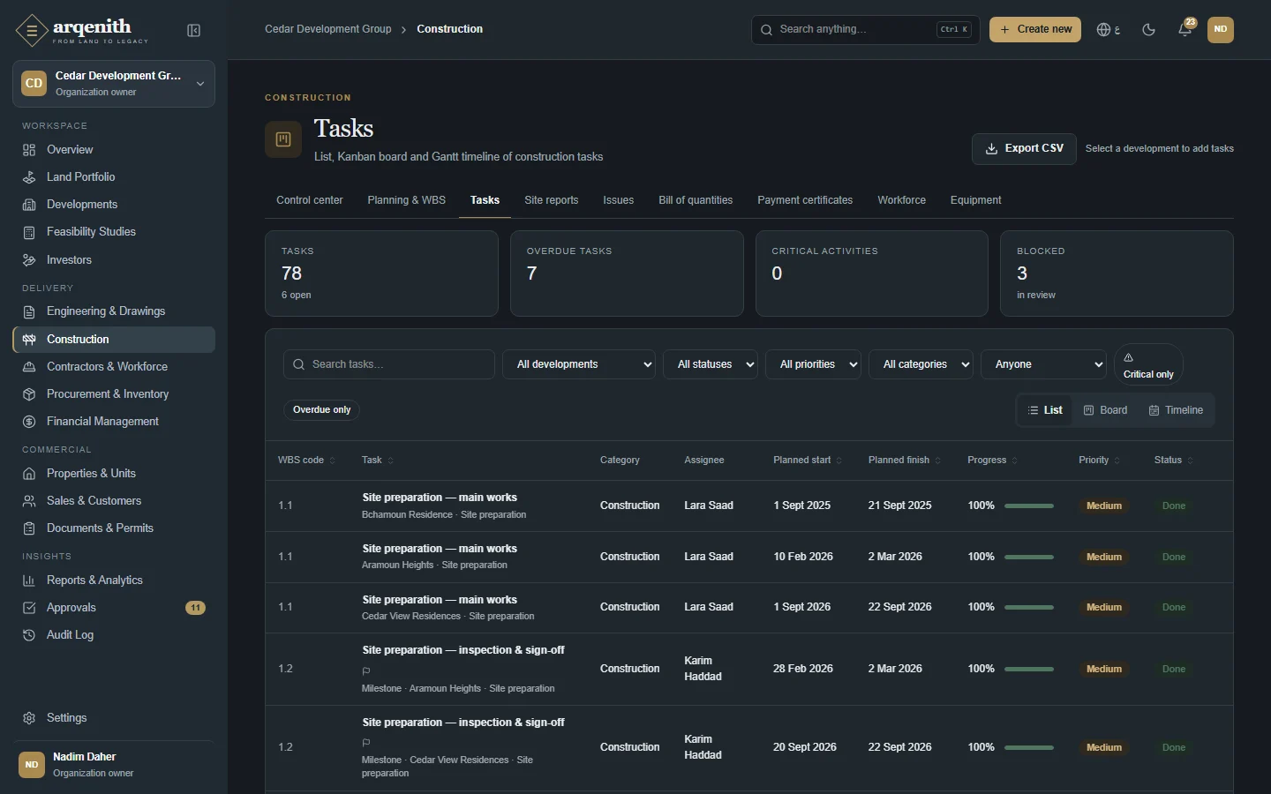Open the ND user avatar menu
The image size is (1271, 794).
(x=1221, y=30)
